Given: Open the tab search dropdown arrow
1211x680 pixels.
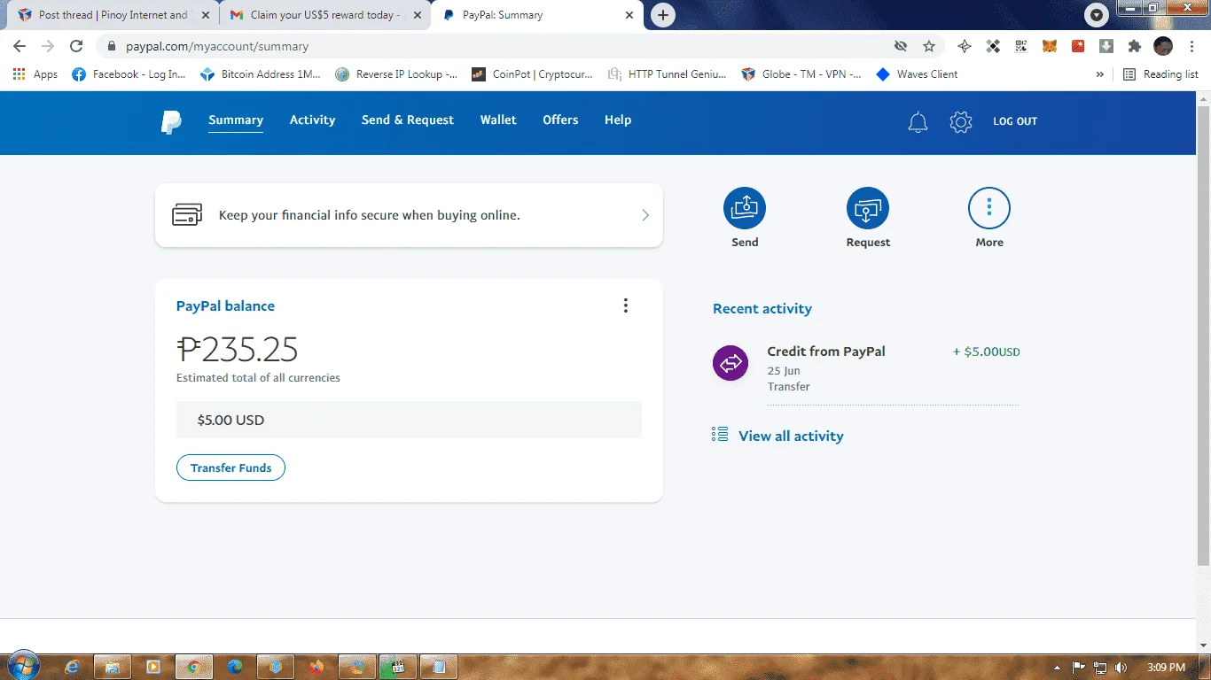Looking at the screenshot, I should 1097,15.
